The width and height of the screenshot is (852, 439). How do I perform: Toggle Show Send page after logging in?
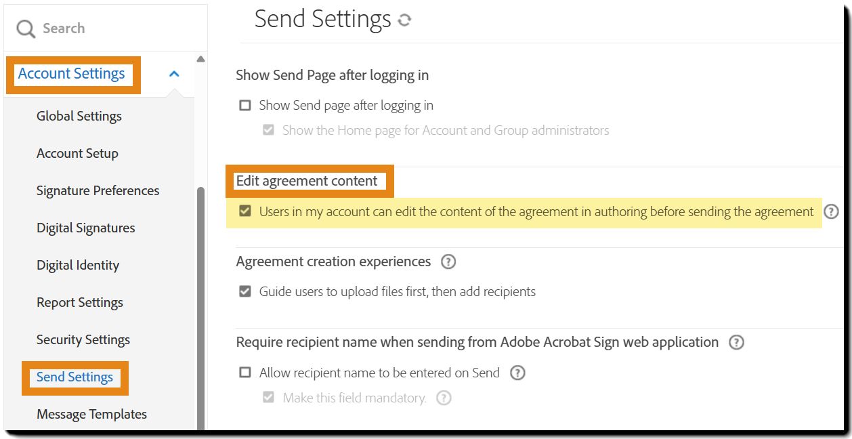tap(245, 106)
